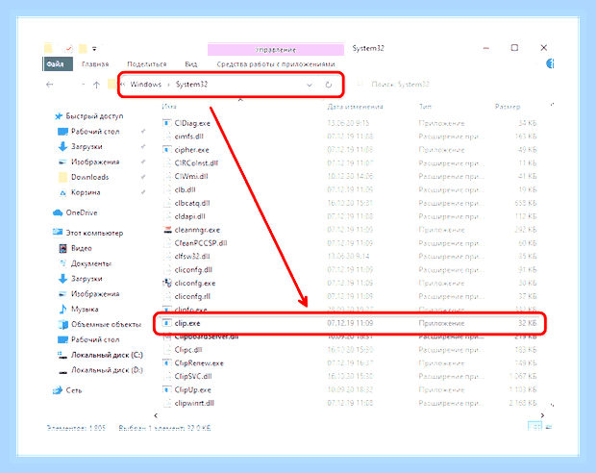Click the System32 breadcrumb in address bar
This screenshot has height=473, width=596.
click(x=191, y=84)
